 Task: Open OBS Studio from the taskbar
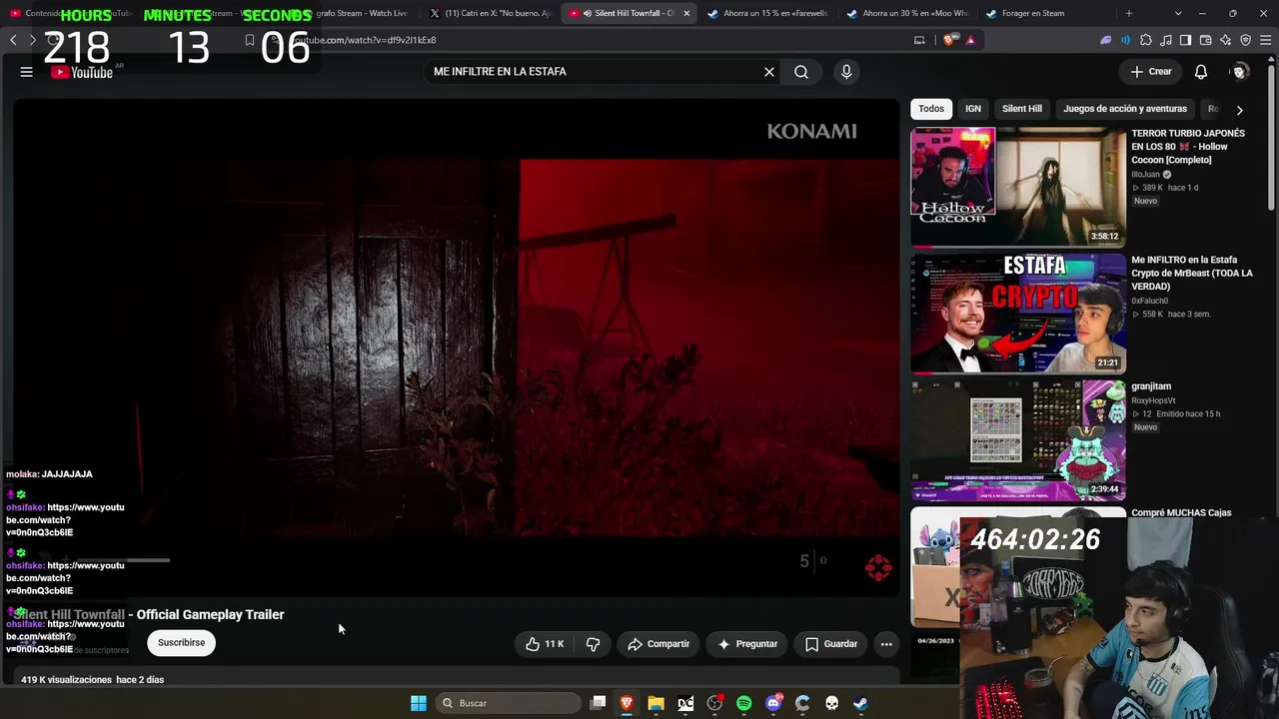tap(714, 703)
